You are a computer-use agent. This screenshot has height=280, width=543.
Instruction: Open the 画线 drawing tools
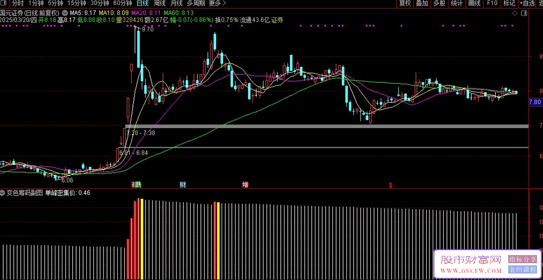click(474, 3)
